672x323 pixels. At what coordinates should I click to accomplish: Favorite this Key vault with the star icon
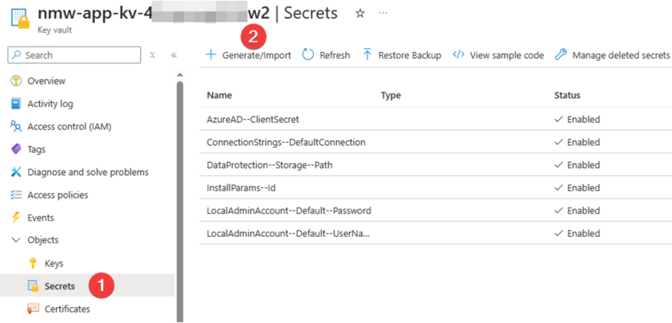click(x=360, y=14)
